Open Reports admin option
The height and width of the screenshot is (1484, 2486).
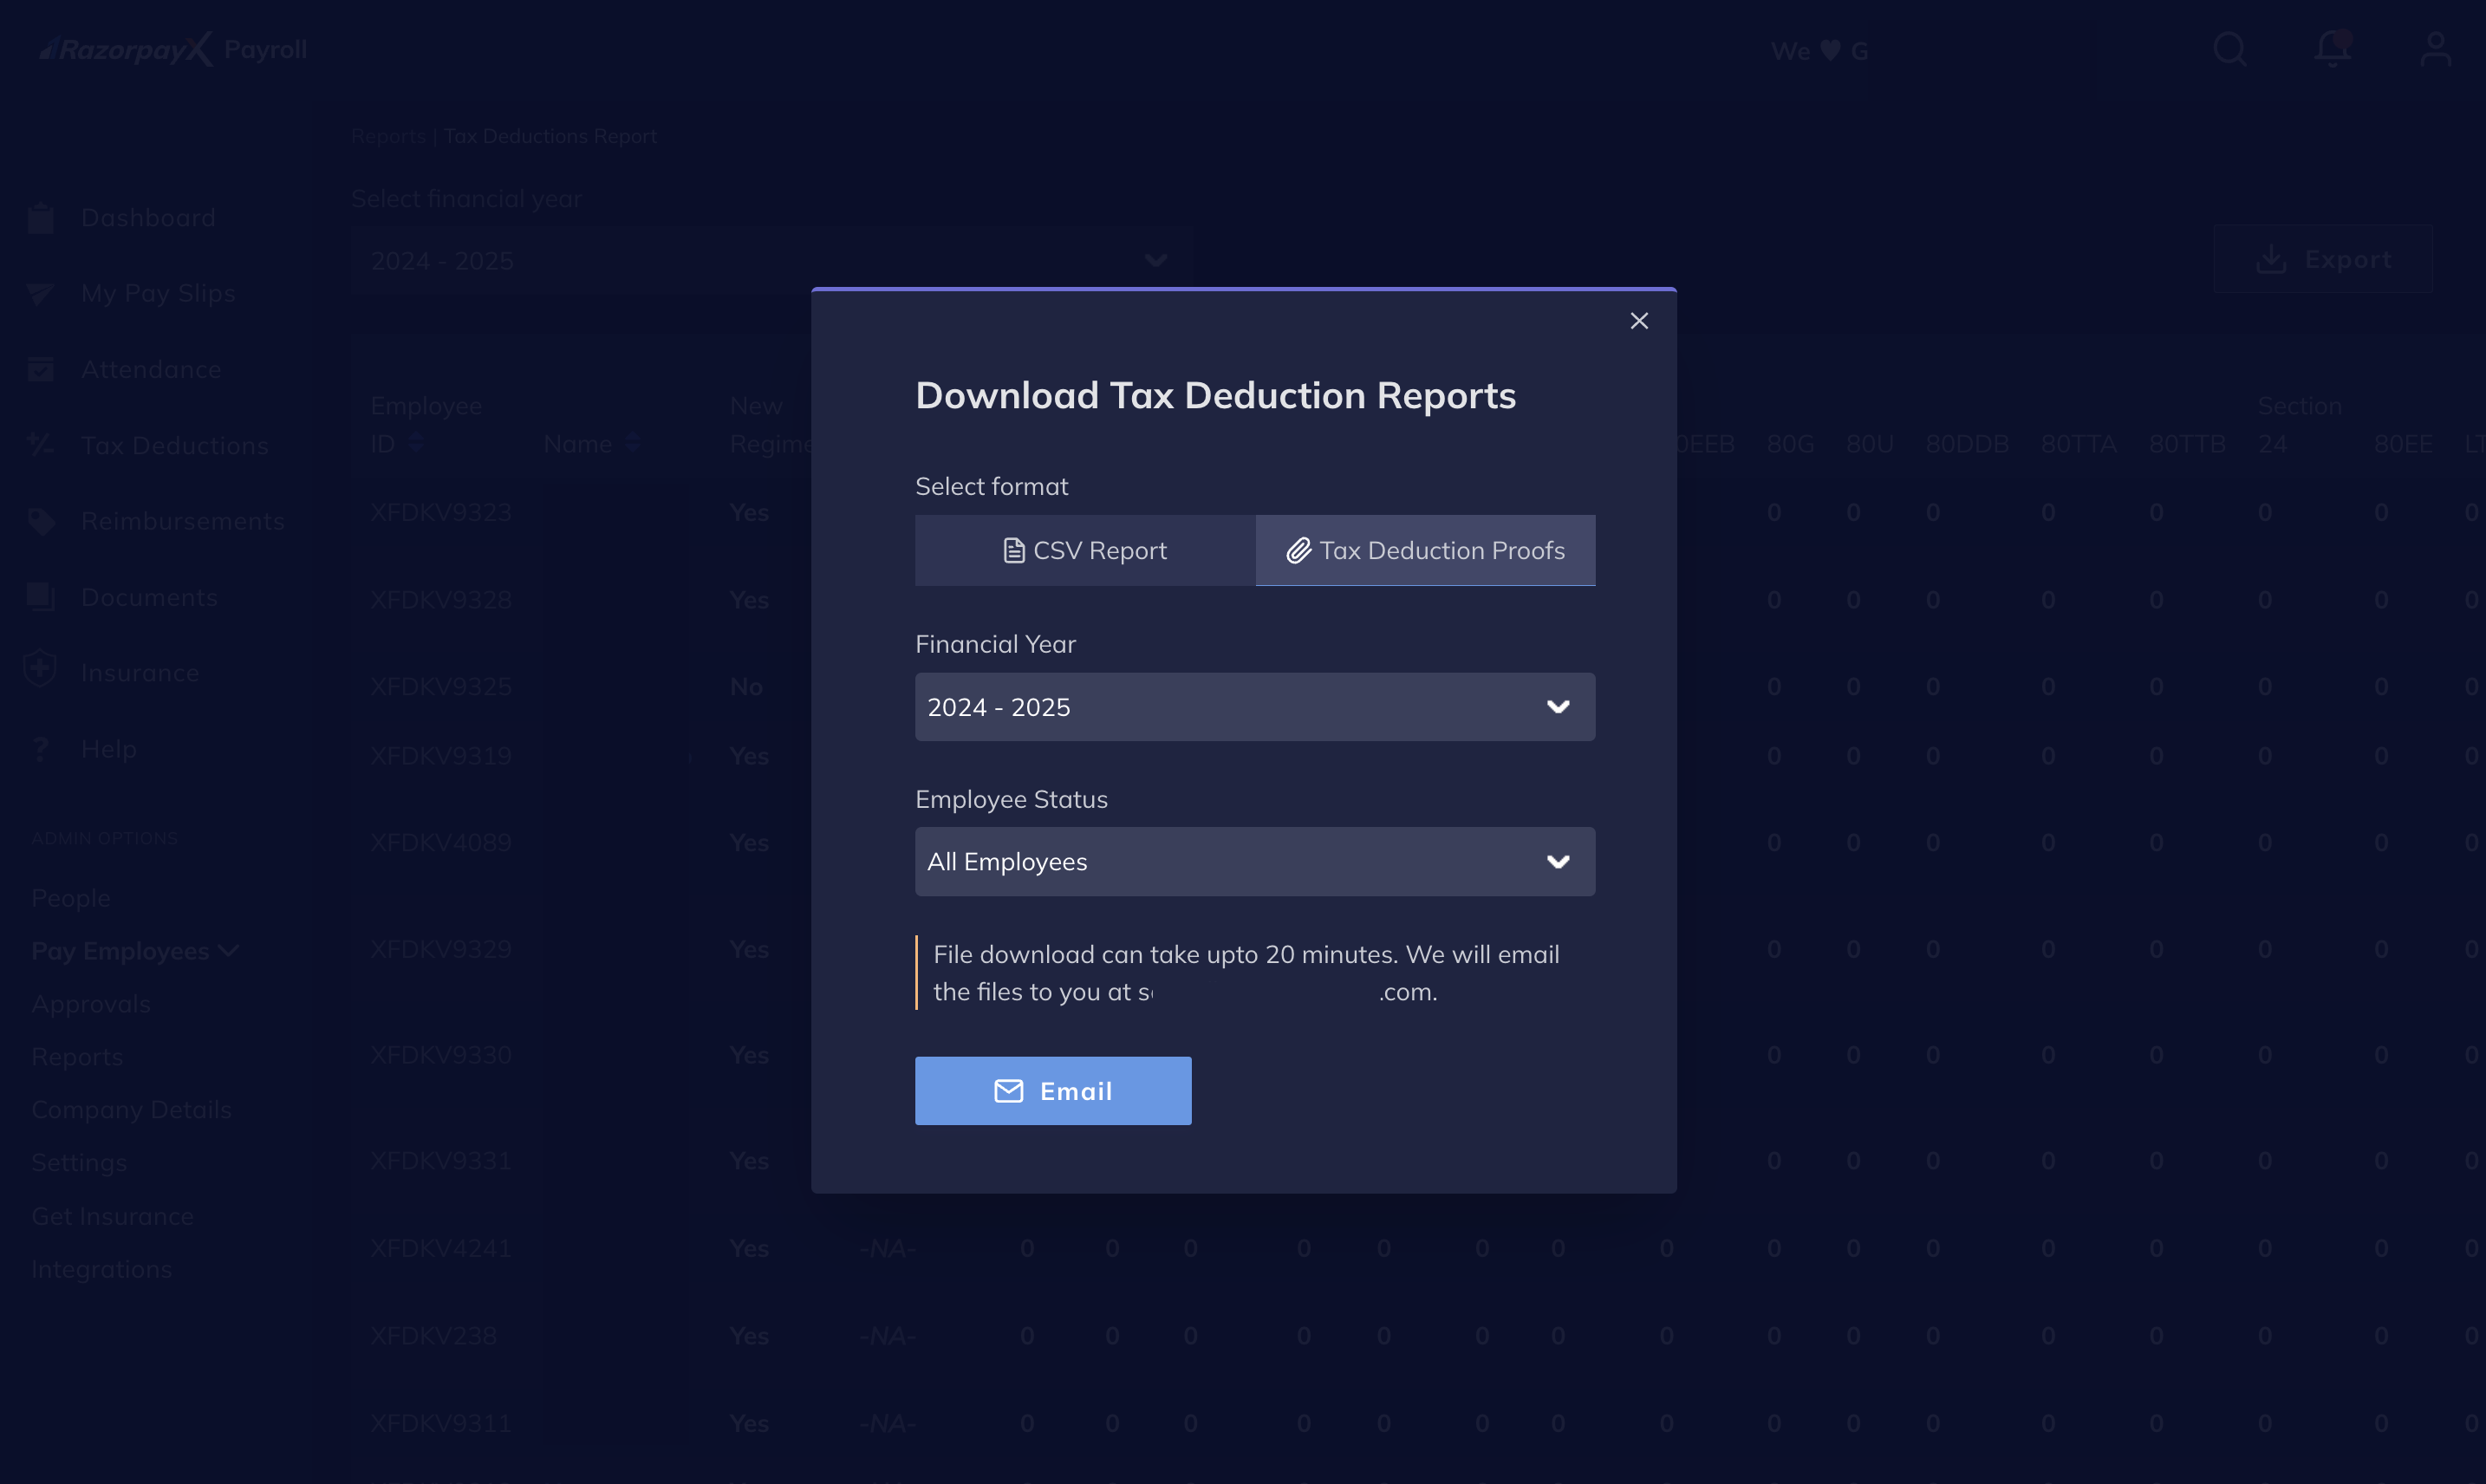click(77, 1057)
